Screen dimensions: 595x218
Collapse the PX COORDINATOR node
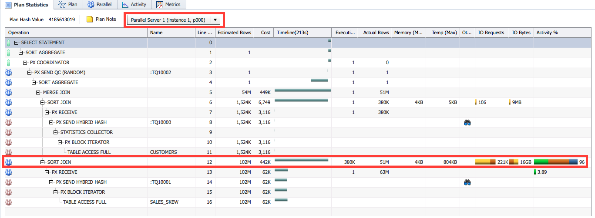click(25, 63)
